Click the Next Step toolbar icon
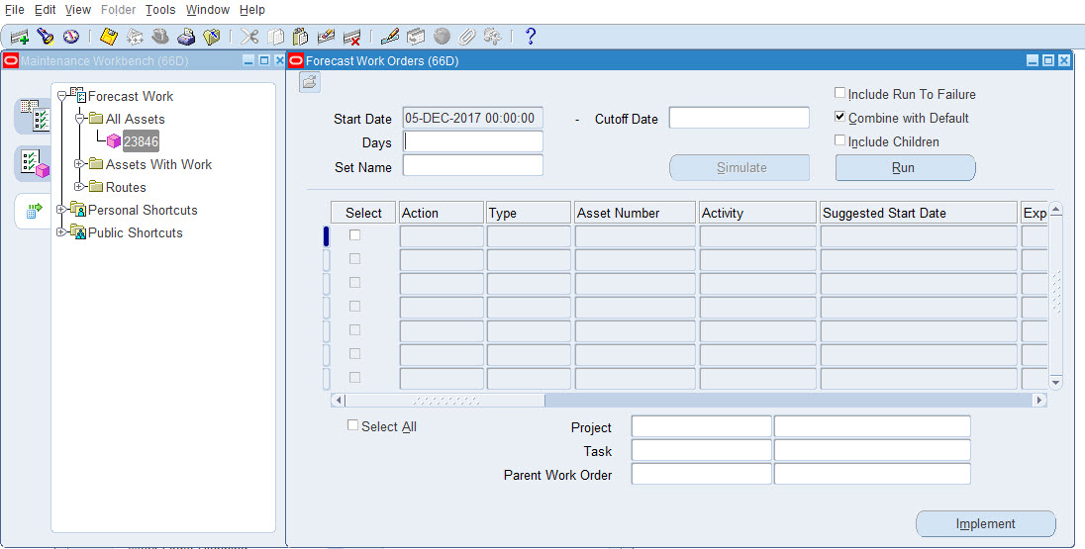The height and width of the screenshot is (549, 1085). click(x=135, y=36)
